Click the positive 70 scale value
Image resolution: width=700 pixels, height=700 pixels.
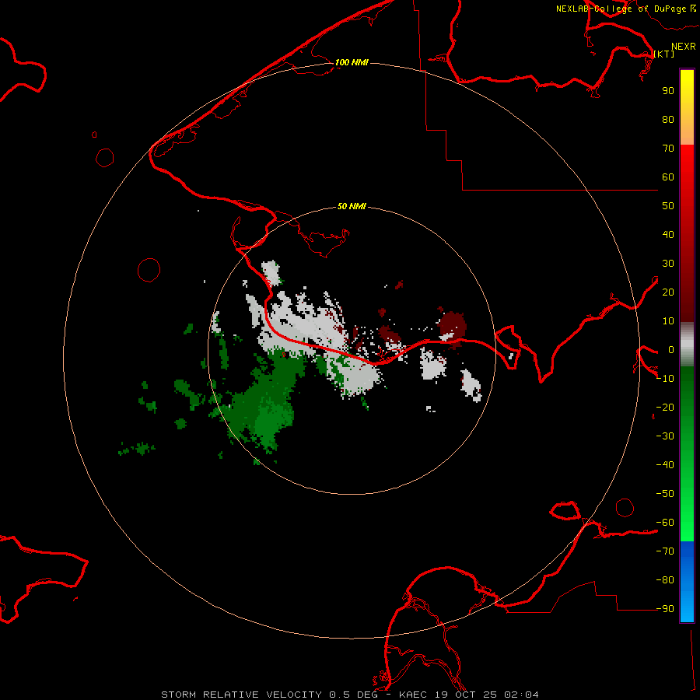668,149
